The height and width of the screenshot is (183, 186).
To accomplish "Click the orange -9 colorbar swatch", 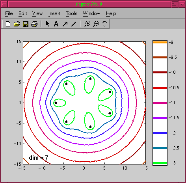I will click(x=160, y=42).
